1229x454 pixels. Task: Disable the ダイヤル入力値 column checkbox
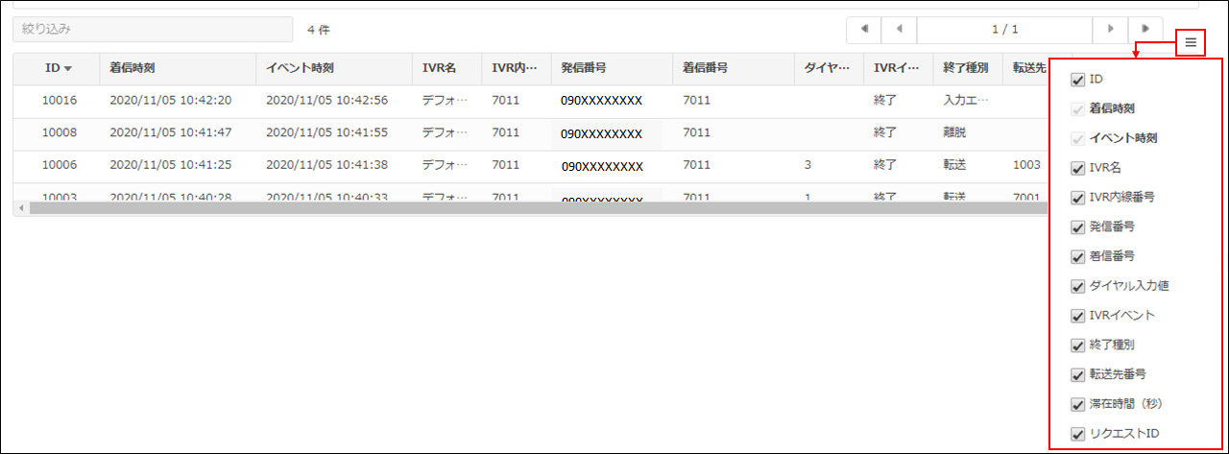[x=1077, y=286]
